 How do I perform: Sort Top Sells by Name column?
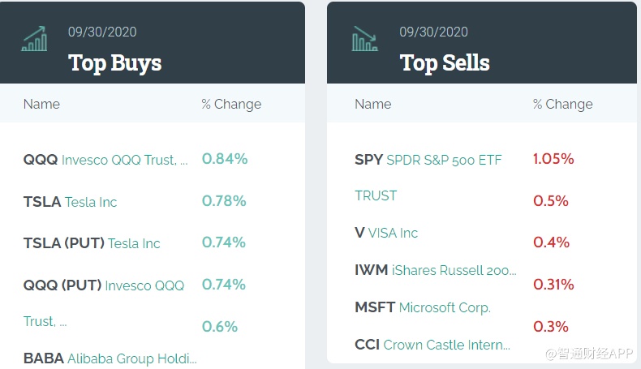coord(372,104)
